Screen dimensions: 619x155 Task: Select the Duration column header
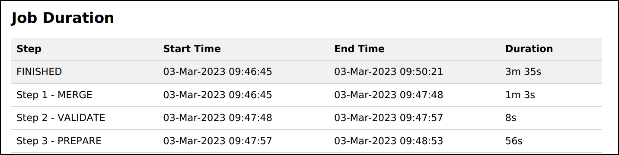tap(529, 49)
